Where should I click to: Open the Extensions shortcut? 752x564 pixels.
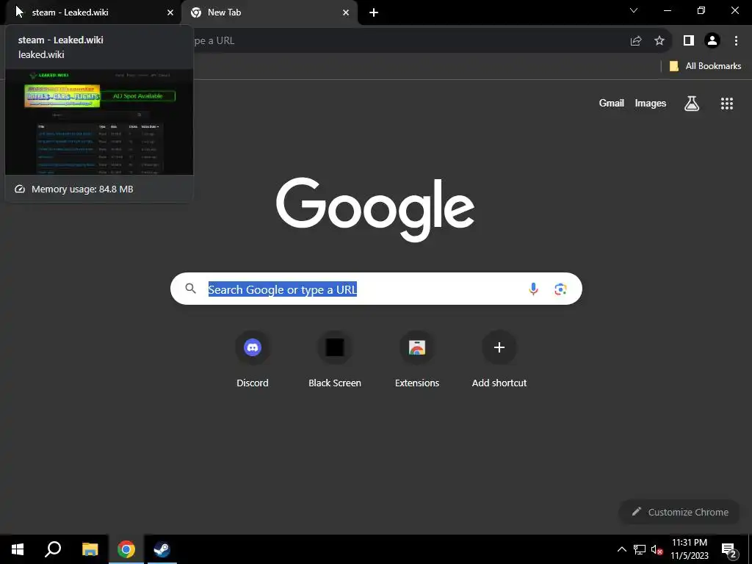click(417, 359)
